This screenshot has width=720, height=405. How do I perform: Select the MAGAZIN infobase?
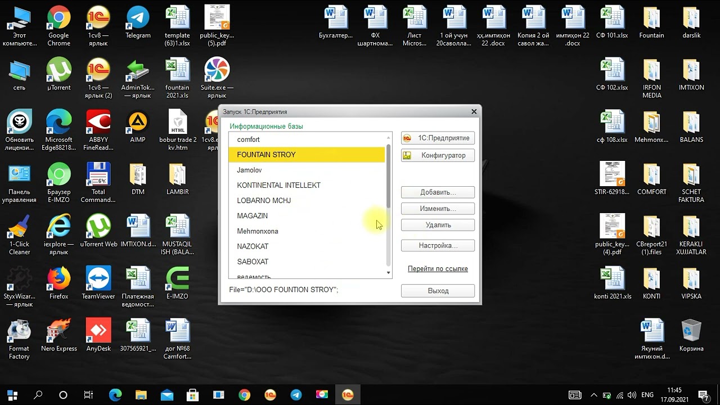pyautogui.click(x=307, y=216)
